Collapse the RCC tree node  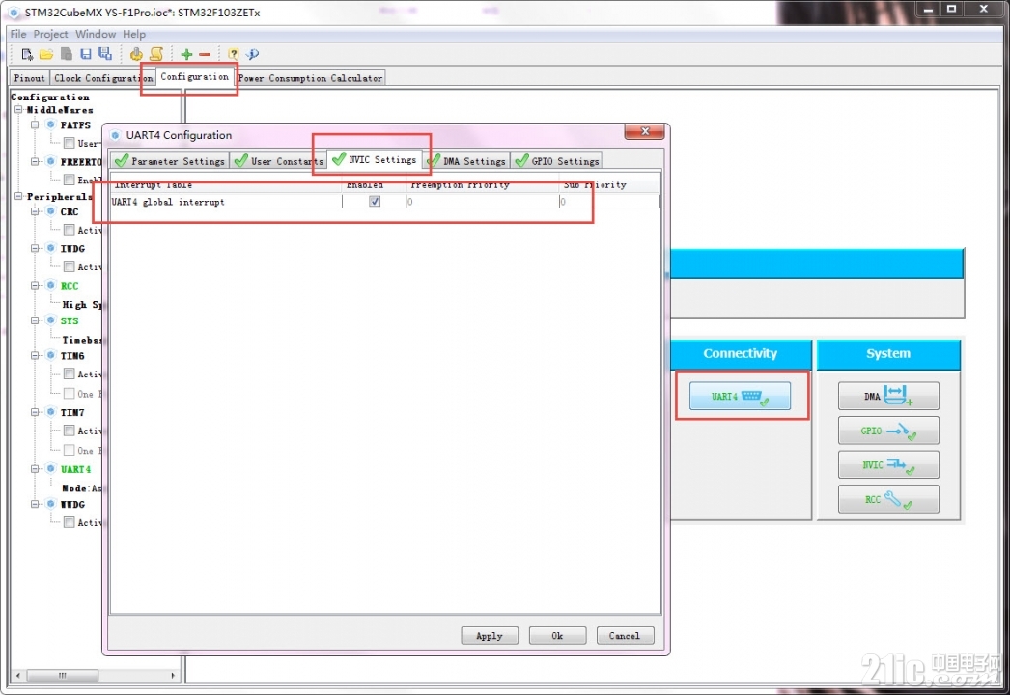[x=35, y=286]
